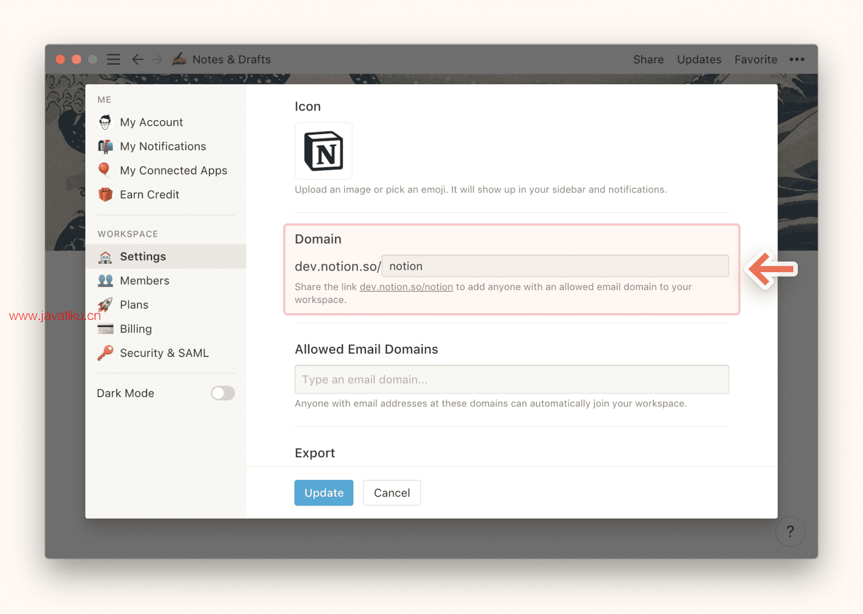
Task: Click Favorite in the top bar
Action: [x=756, y=59]
